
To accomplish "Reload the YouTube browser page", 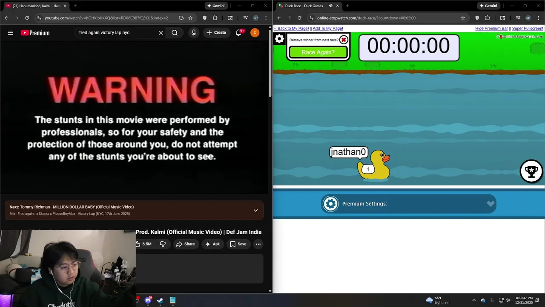I will 27,18.
